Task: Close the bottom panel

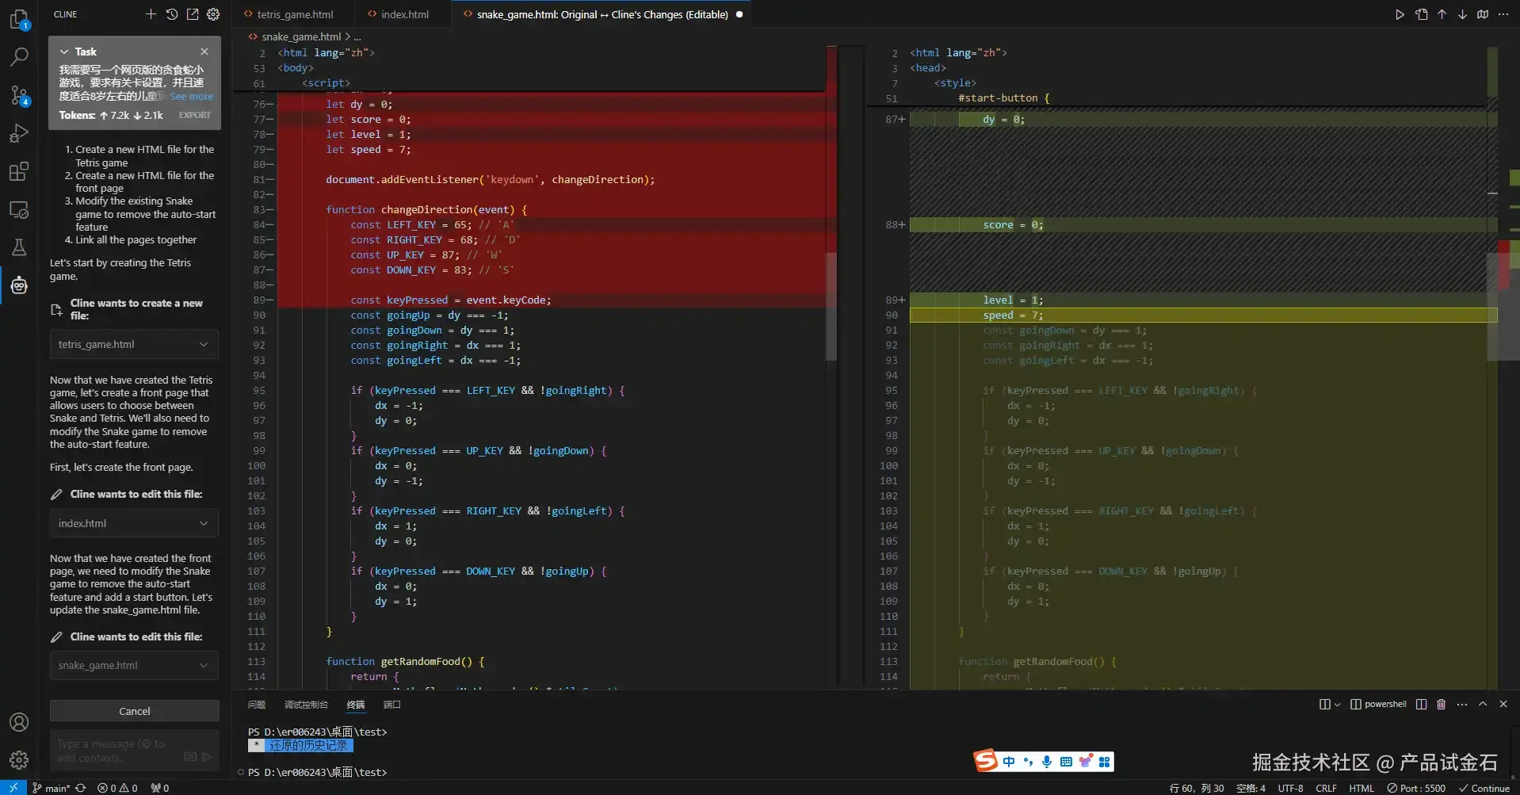Action: click(1503, 705)
